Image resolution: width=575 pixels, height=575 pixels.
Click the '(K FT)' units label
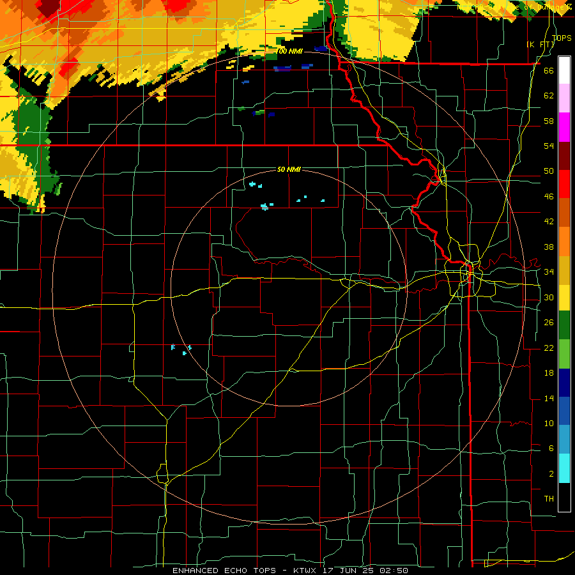[x=540, y=45]
